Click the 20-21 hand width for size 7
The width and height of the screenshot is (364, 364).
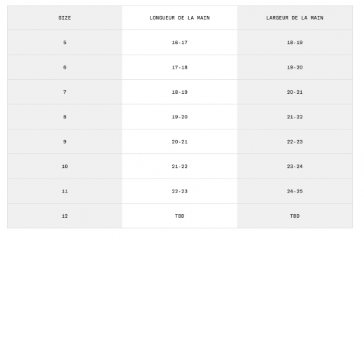tap(295, 92)
